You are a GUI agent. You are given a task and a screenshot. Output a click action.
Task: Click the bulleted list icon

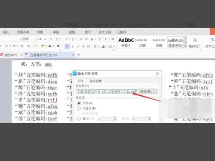[66, 39]
